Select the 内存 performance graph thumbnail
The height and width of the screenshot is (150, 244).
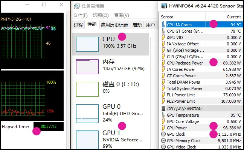coord(87,67)
